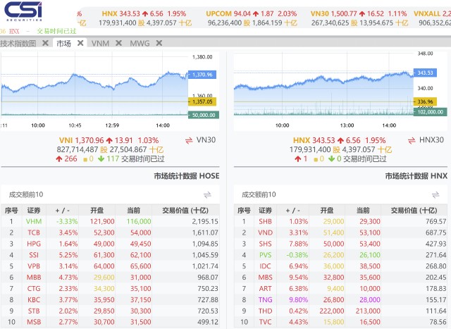Close the MWG tab
Image resolution: width=451 pixels, height=329 pixels.
[x=159, y=43]
